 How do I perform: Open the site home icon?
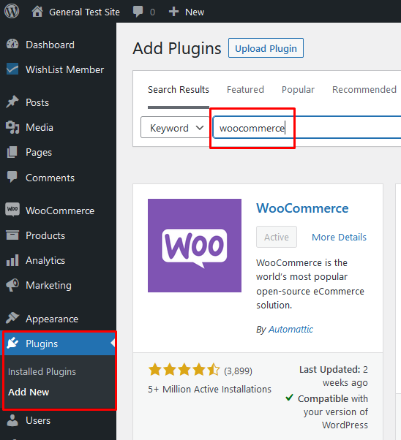click(x=37, y=12)
